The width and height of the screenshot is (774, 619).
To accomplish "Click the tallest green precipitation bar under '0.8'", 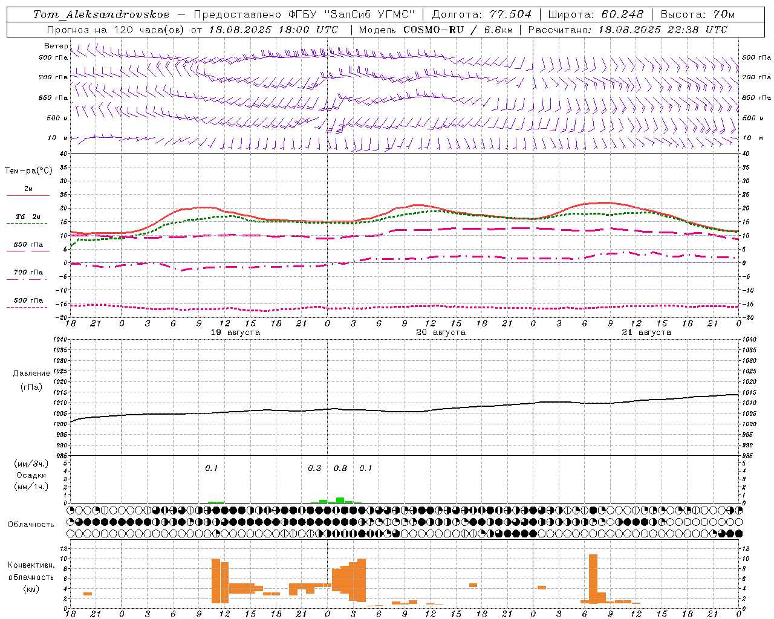I will [x=340, y=500].
